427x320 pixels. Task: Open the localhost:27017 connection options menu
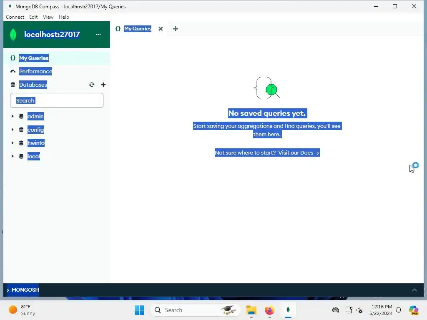[x=98, y=35]
